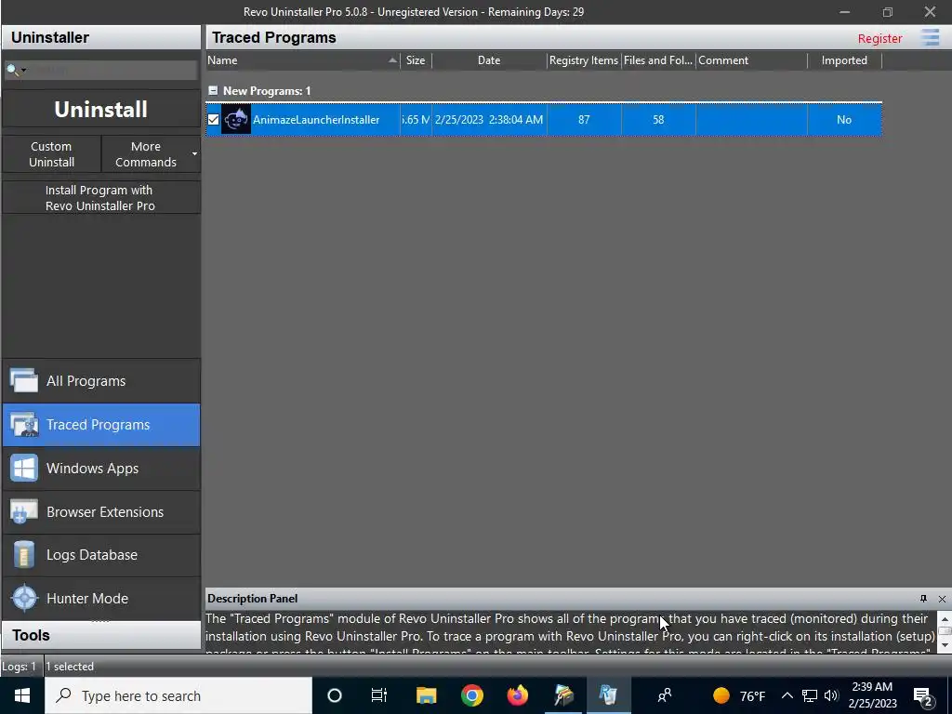Close the Description Panel
Image resolution: width=952 pixels, height=714 pixels.
942,599
